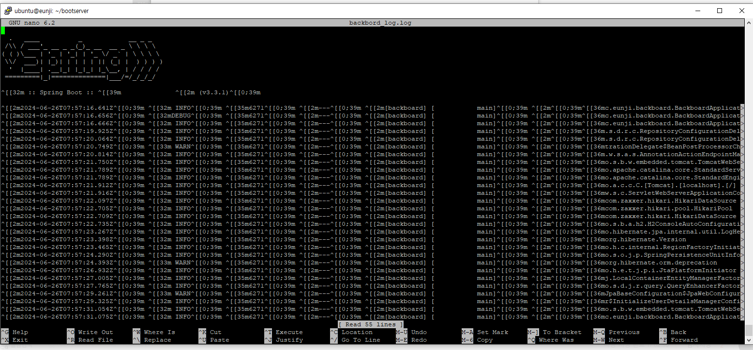
Task: Click the M-U Undo shortcut label
Action: click(411, 332)
